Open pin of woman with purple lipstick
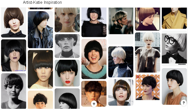 (14, 55)
